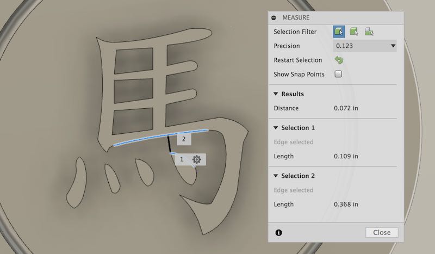Collapse the Selection 1 section
This screenshot has height=254, width=435.
click(276, 128)
